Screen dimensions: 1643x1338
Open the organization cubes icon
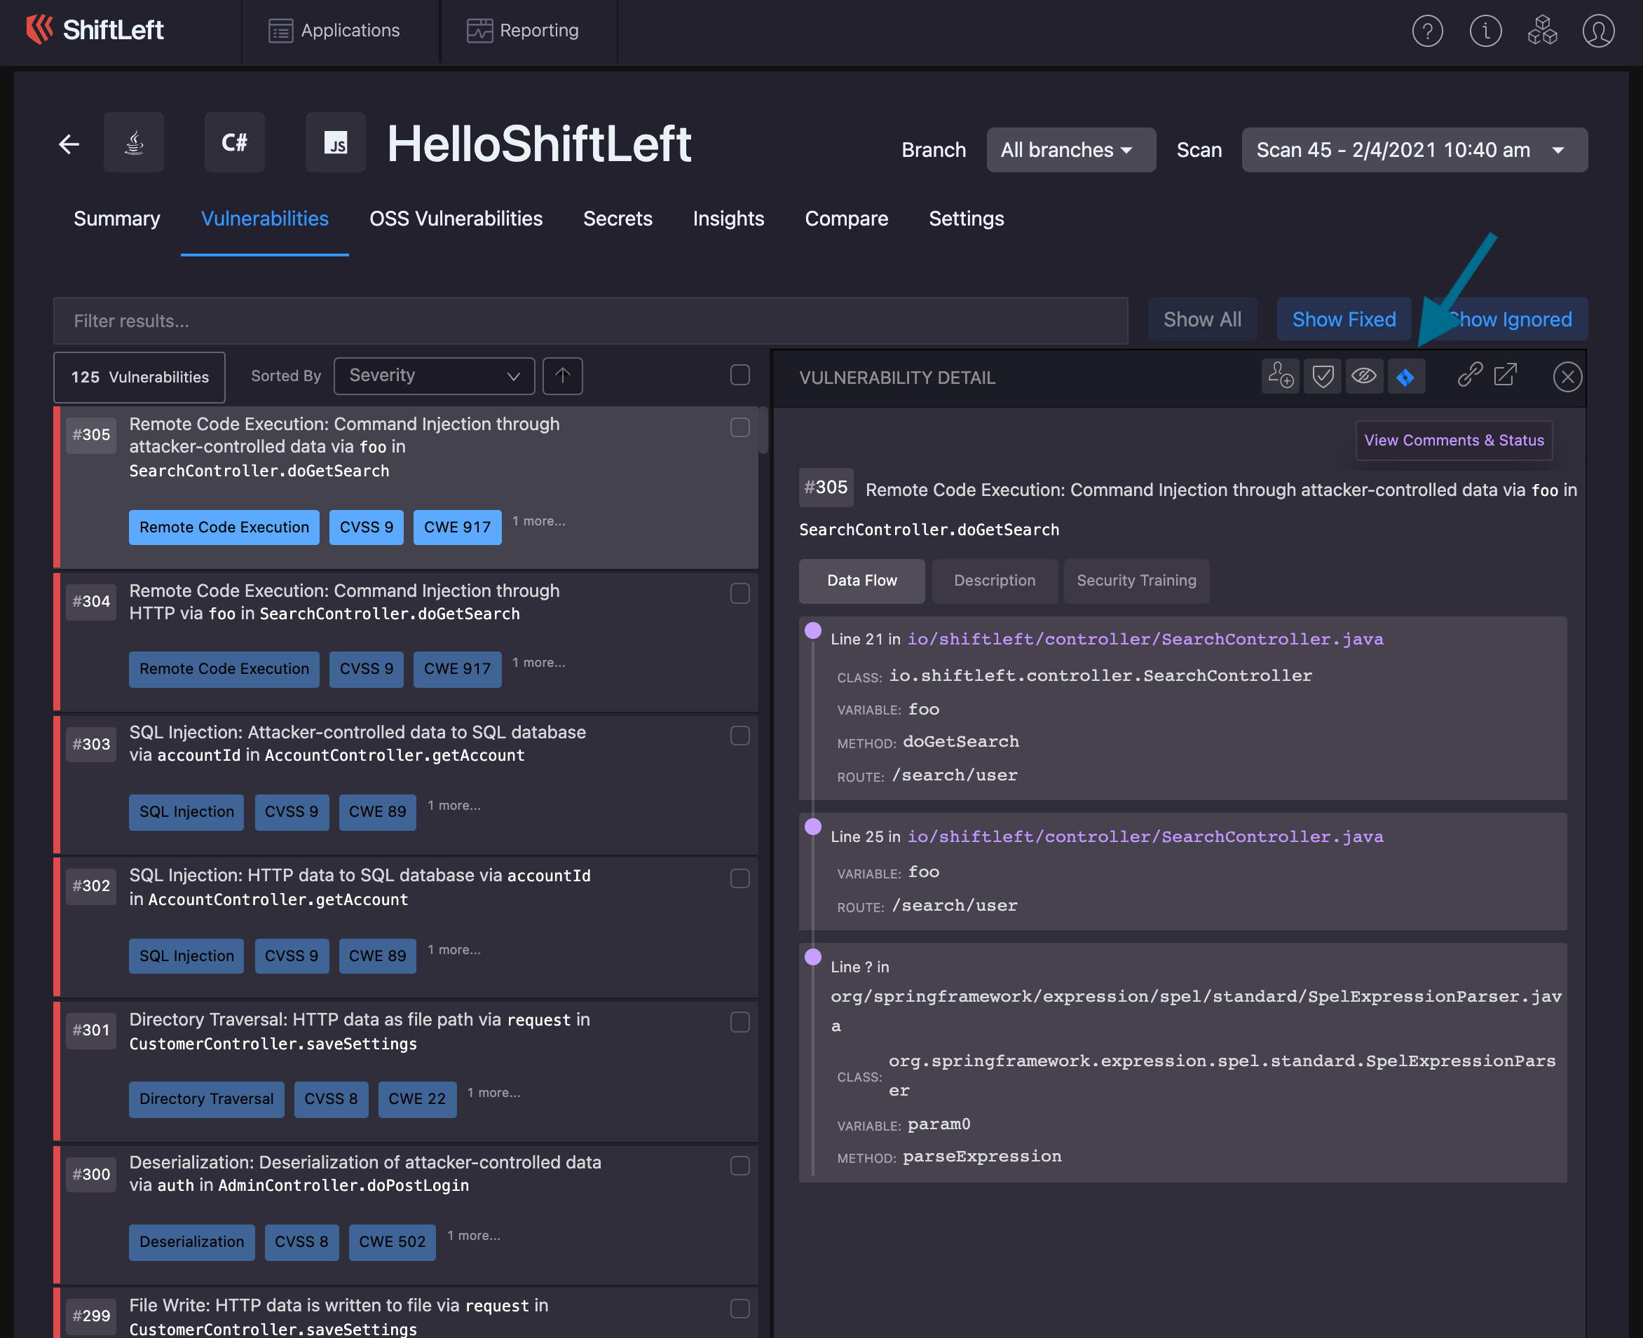(x=1542, y=31)
